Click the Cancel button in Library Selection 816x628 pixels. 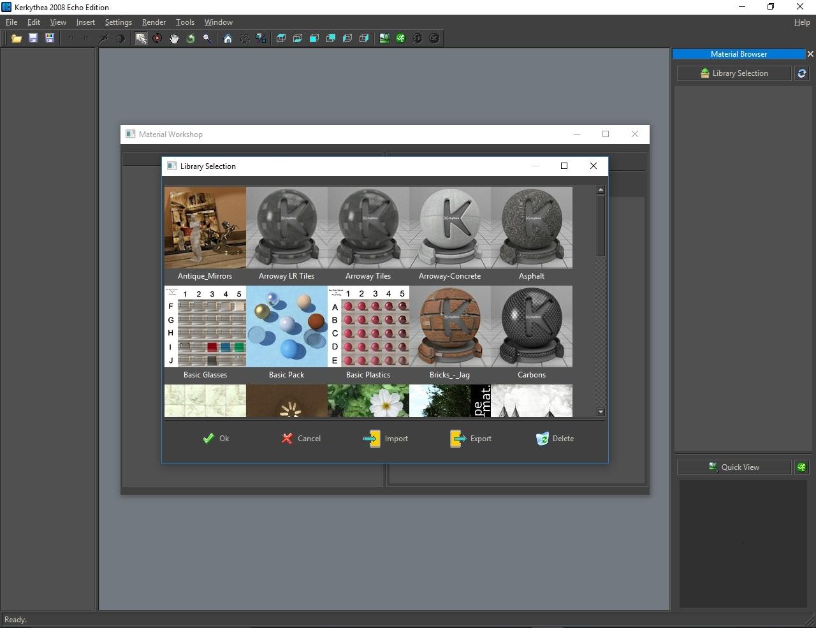click(301, 439)
